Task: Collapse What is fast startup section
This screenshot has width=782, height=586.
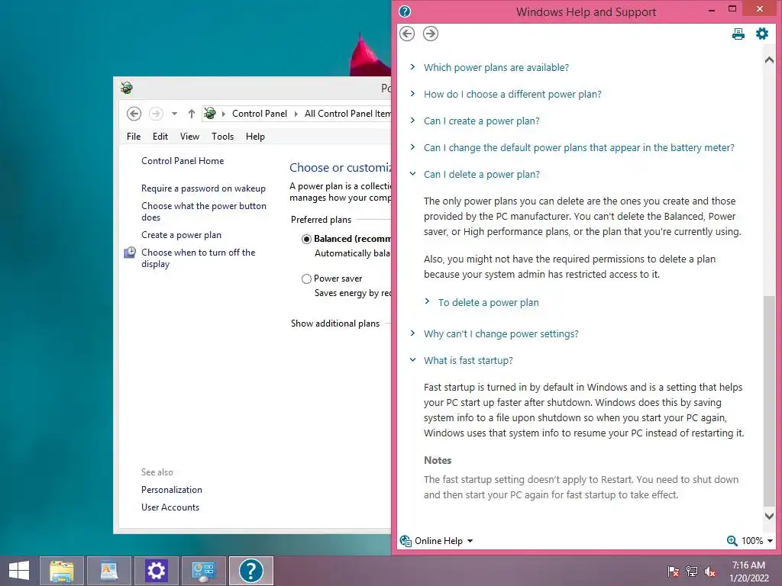Action: pos(468,361)
